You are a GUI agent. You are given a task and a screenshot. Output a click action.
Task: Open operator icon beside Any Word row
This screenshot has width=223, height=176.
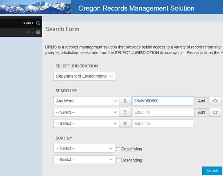[x=125, y=101]
